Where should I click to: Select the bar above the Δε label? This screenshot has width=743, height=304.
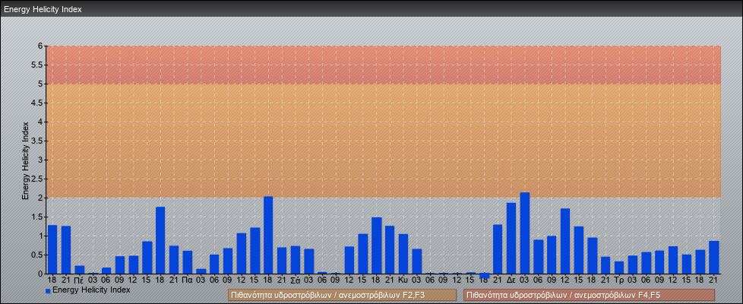511,239
